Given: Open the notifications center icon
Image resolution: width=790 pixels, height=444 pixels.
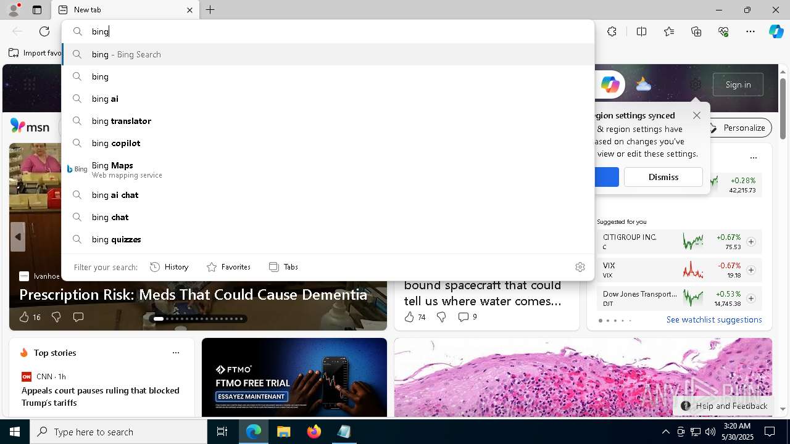Looking at the screenshot, I should tap(770, 432).
